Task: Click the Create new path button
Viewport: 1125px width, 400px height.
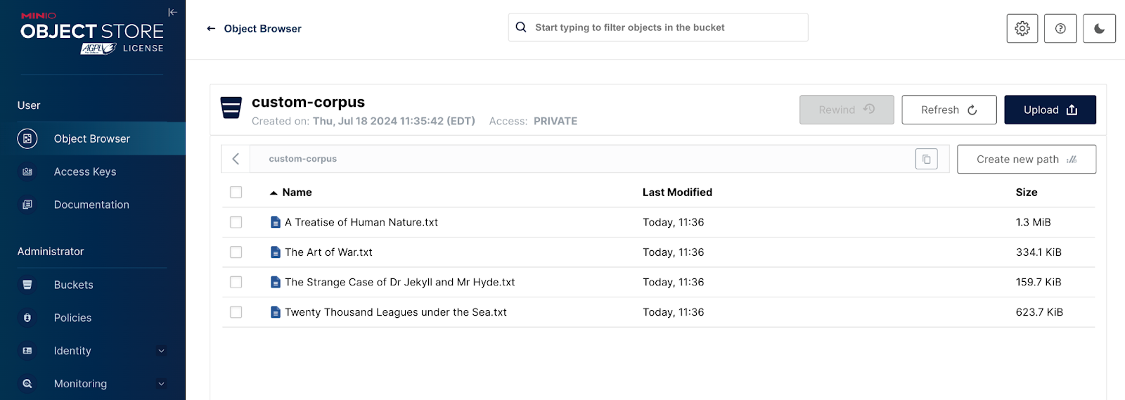Action: pos(1026,160)
